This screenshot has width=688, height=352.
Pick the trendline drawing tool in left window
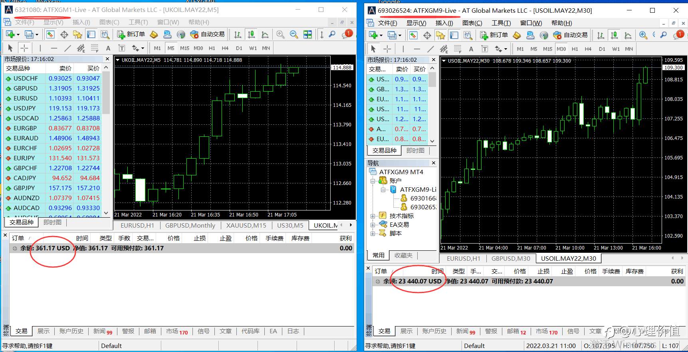(x=67, y=48)
